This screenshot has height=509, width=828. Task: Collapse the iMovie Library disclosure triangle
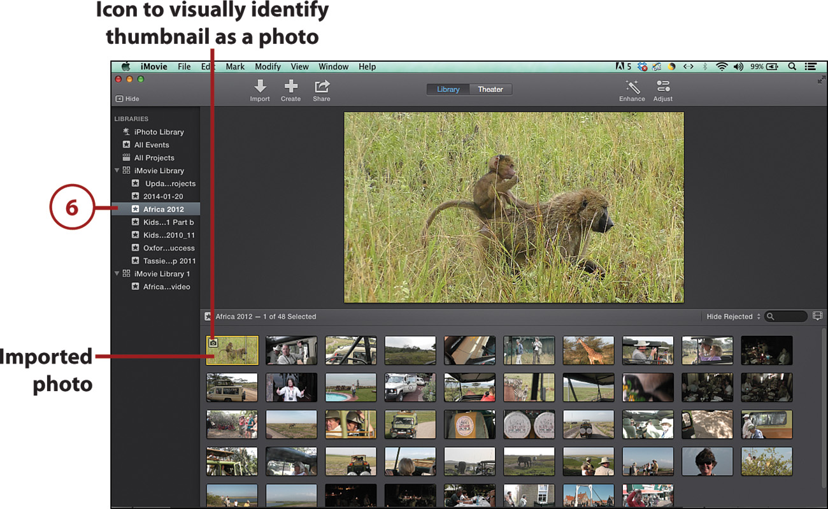[x=117, y=171]
